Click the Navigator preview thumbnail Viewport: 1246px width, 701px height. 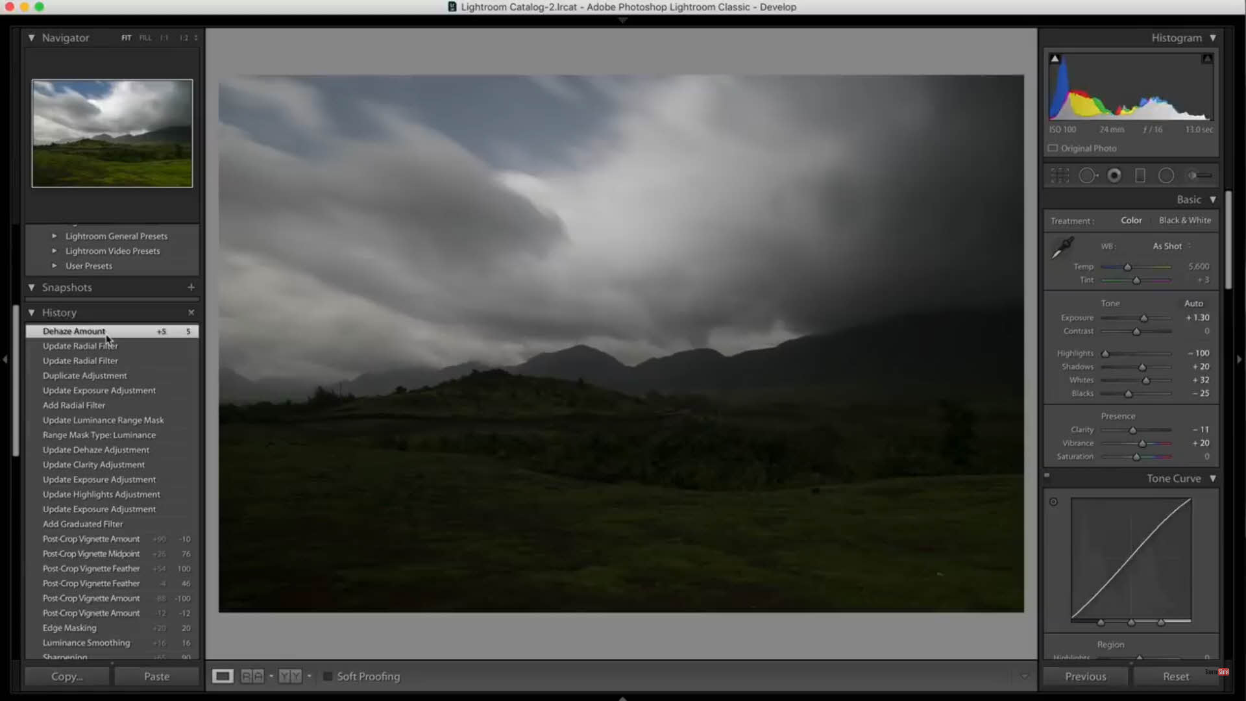pos(112,133)
